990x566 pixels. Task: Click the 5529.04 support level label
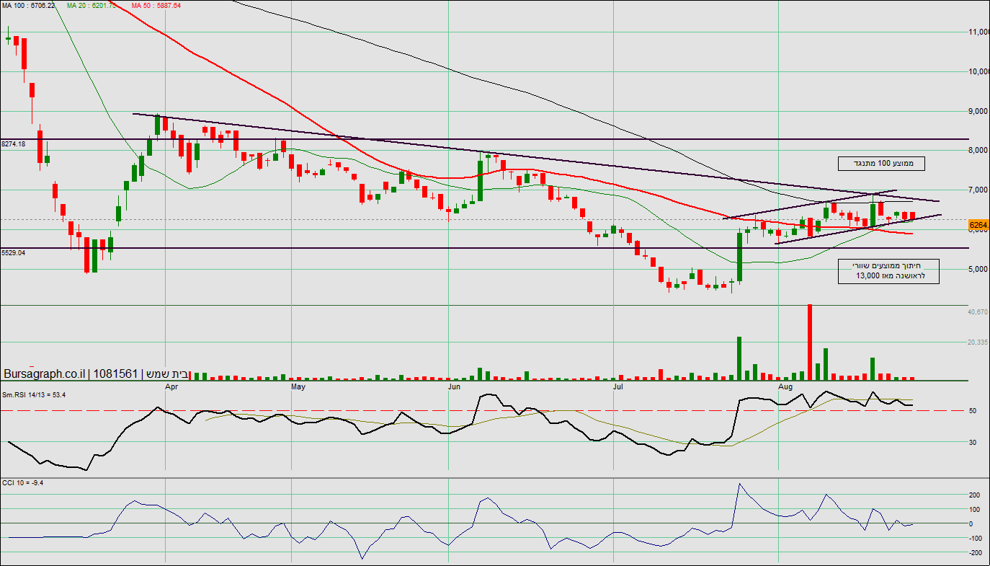click(13, 253)
